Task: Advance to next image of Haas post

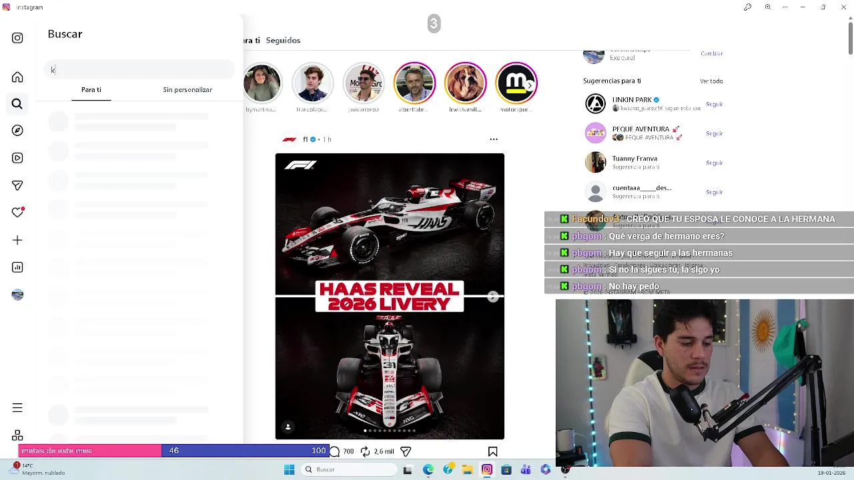Action: [492, 297]
